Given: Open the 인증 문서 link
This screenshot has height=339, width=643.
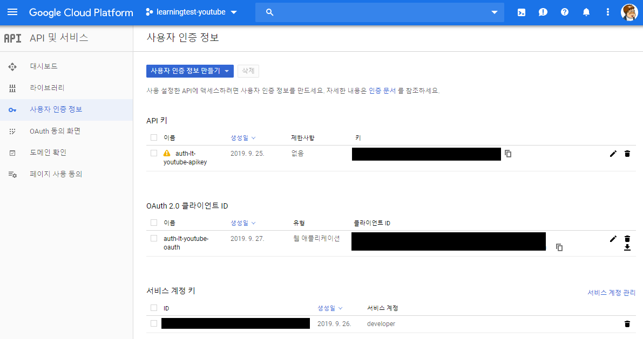Looking at the screenshot, I should pyautogui.click(x=382, y=91).
